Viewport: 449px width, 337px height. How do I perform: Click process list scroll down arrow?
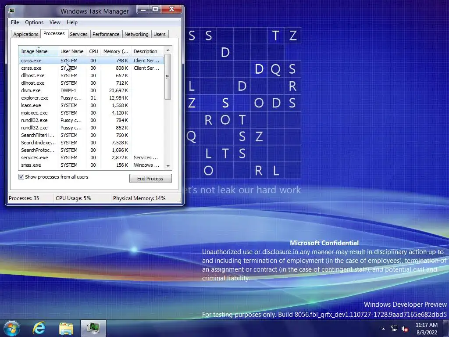[x=168, y=166]
